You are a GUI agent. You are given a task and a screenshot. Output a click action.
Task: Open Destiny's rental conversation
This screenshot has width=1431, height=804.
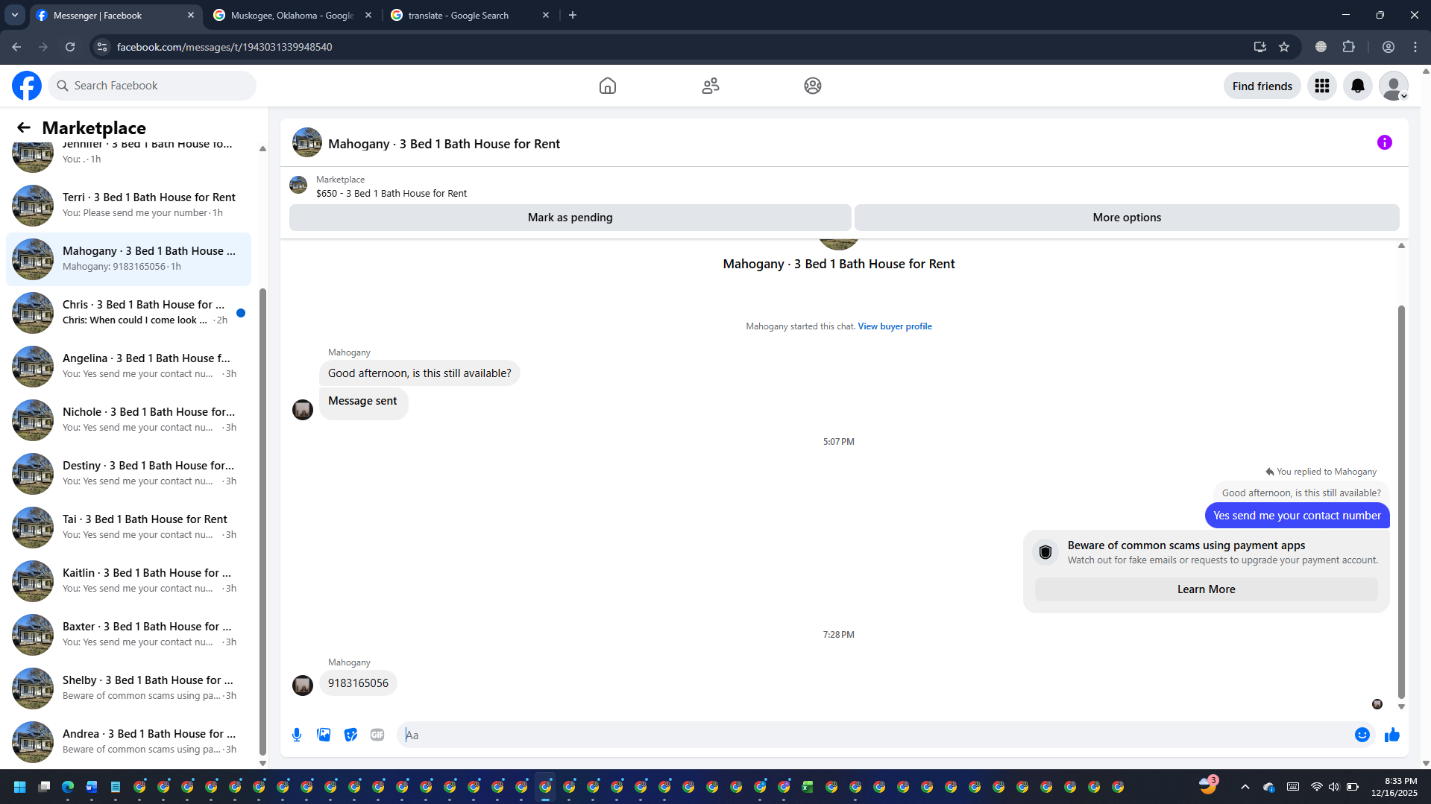tap(128, 473)
